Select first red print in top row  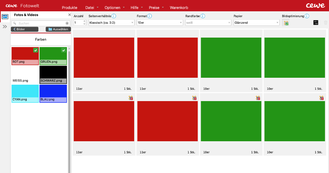104,58
